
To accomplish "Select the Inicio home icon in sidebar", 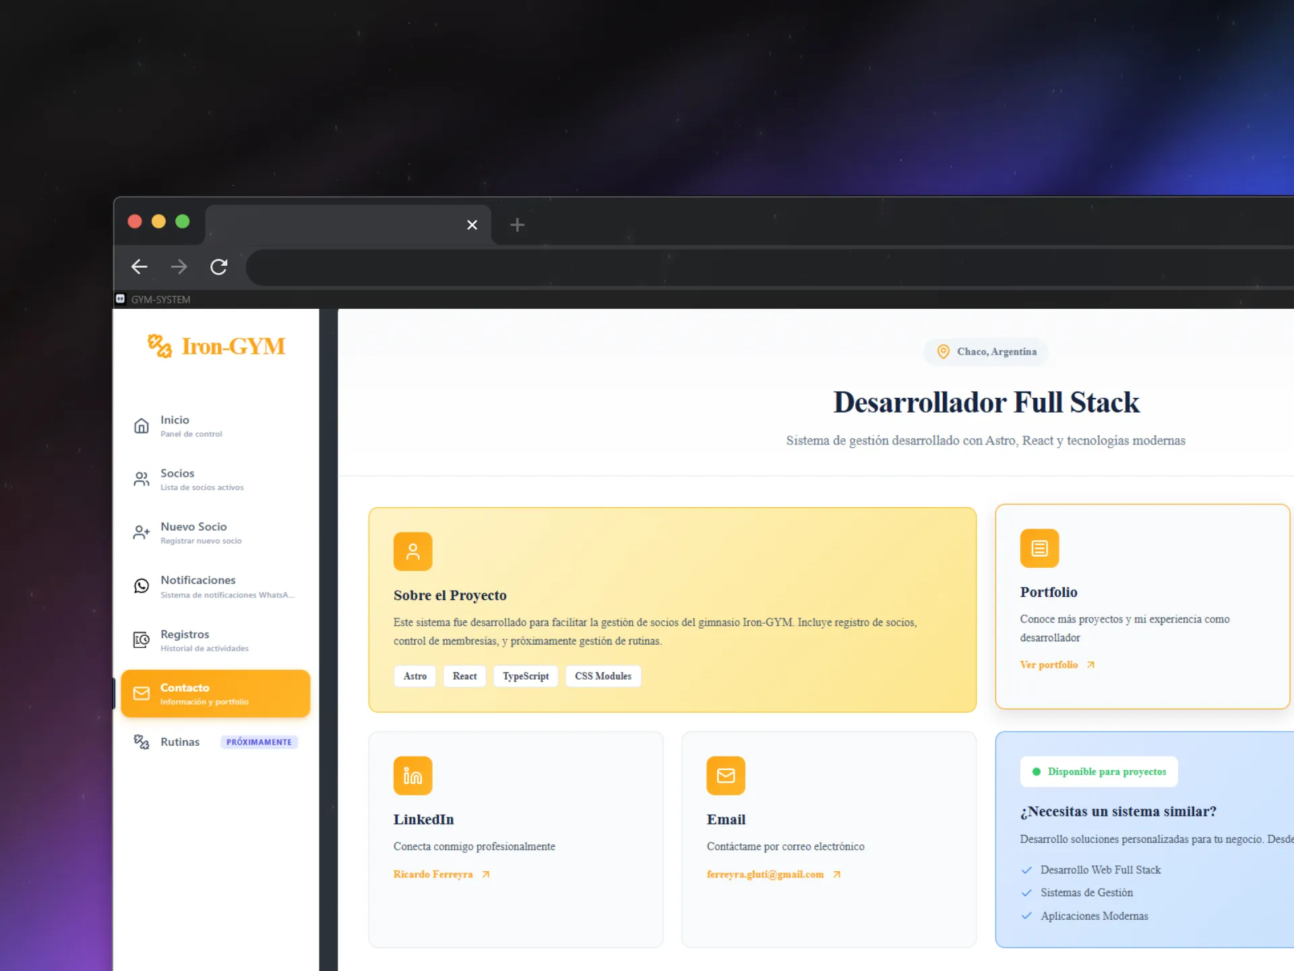I will [142, 425].
